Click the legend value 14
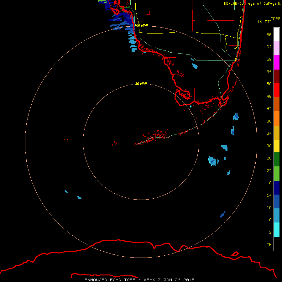Viewport: 282px width, 282px height. coord(269,195)
